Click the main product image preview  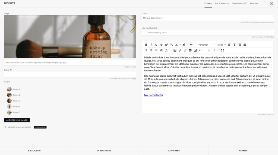pyautogui.click(x=70, y=37)
